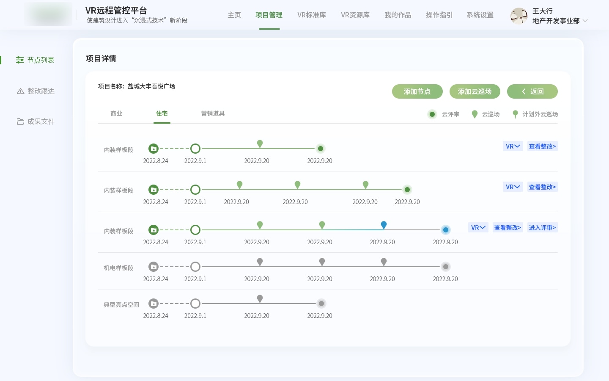609x381 pixels.
Task: Open the VR dropdown on the first row
Action: click(513, 146)
